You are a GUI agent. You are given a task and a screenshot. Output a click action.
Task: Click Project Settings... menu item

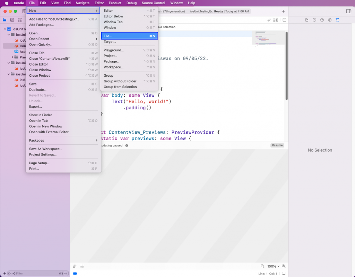tap(63, 154)
